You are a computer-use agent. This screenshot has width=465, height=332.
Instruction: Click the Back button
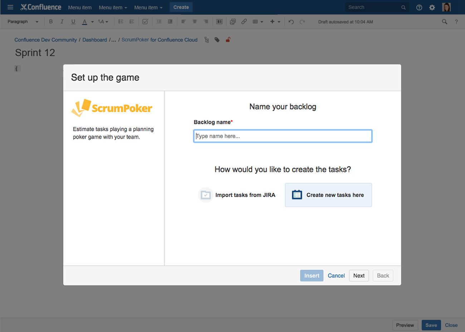click(383, 276)
